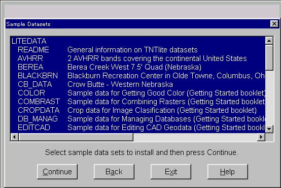Image resolution: width=281 pixels, height=188 pixels.
Task: Select the COLOR dataset row
Action: [137, 93]
